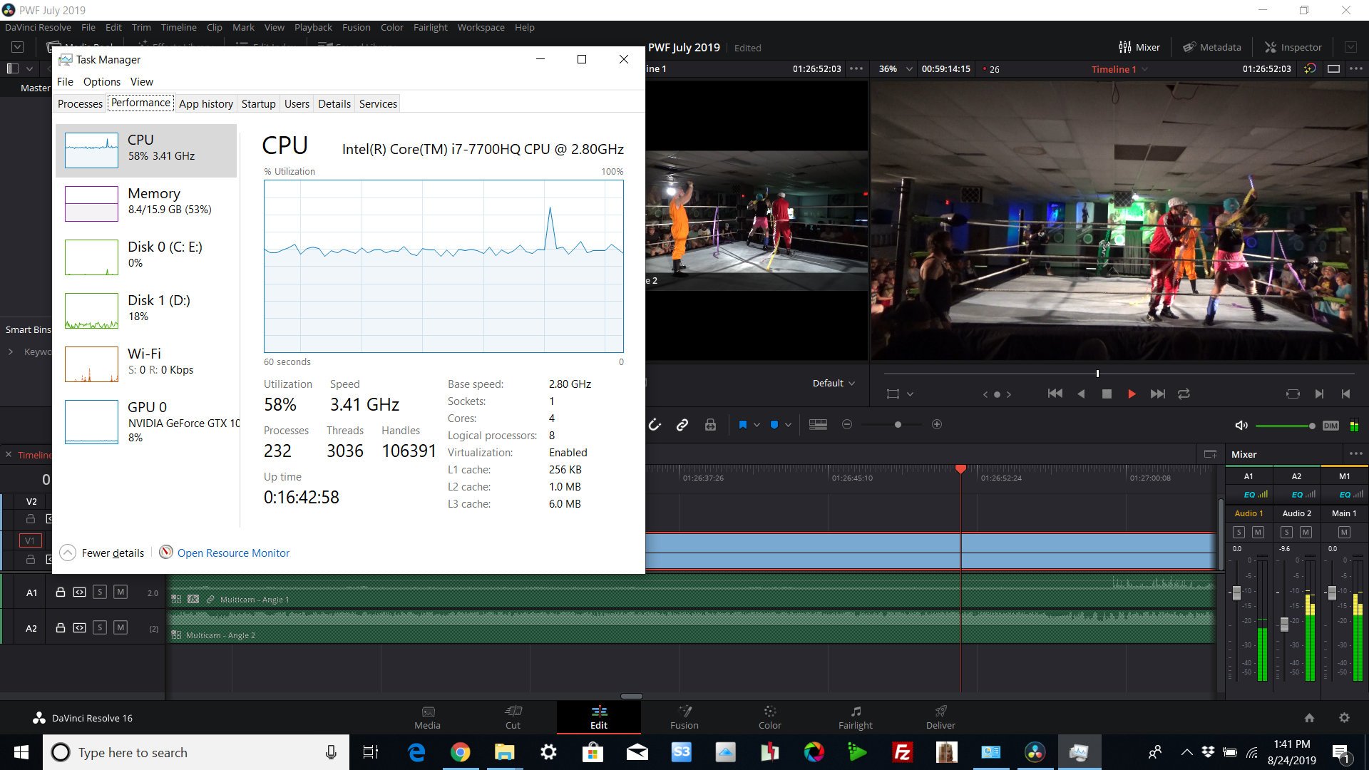Click the red Play button

1132,394
